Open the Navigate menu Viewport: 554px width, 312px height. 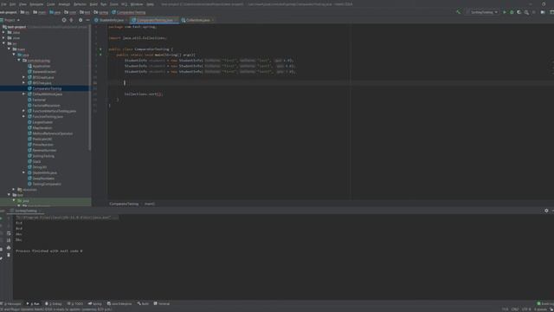pyautogui.click(x=36, y=4)
